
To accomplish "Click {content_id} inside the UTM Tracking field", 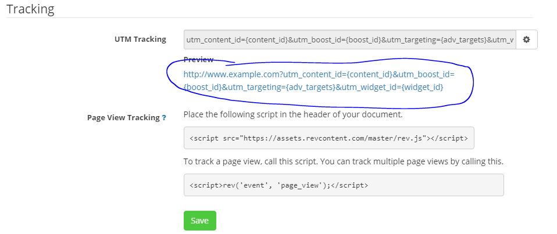I will click(267, 39).
